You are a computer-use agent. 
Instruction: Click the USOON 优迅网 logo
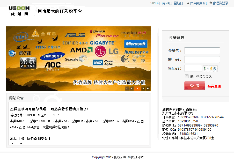point(19,11)
